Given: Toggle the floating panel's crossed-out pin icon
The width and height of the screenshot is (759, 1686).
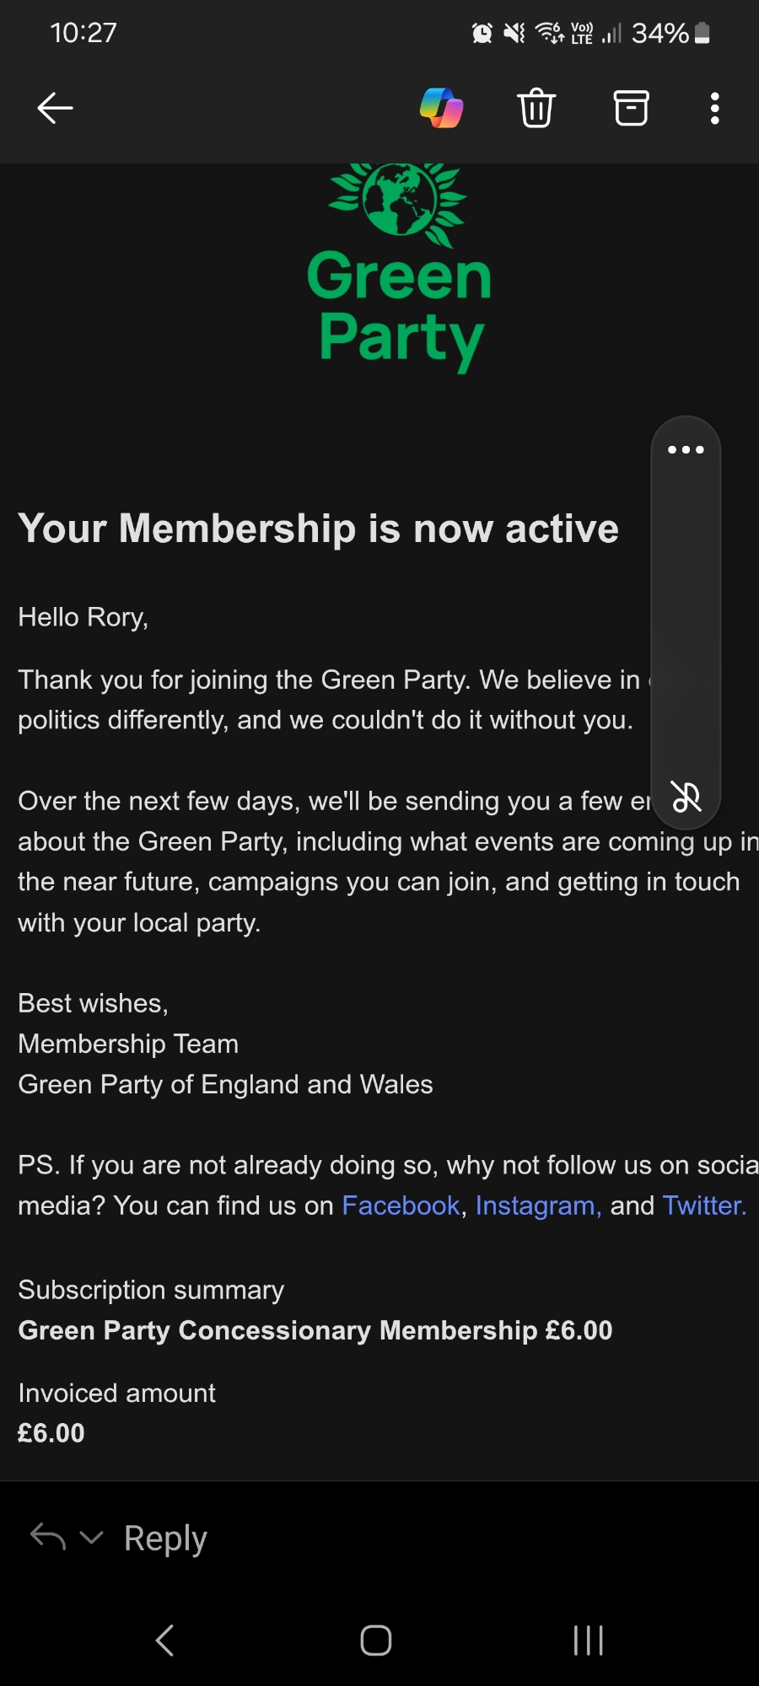Looking at the screenshot, I should [x=686, y=796].
